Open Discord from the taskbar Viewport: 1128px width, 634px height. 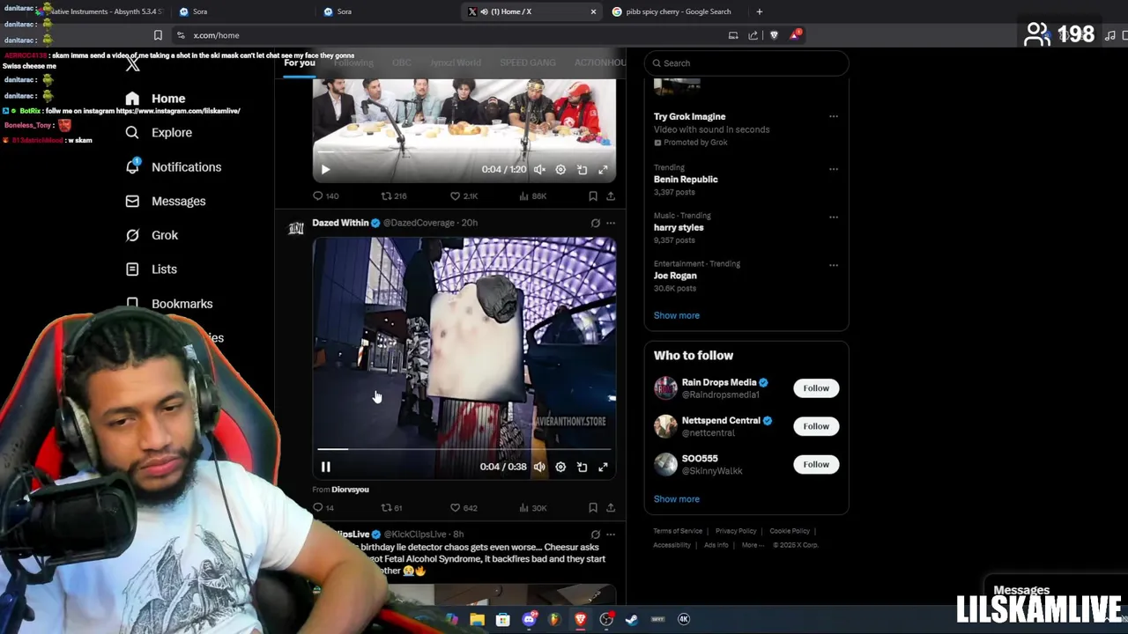(x=529, y=619)
